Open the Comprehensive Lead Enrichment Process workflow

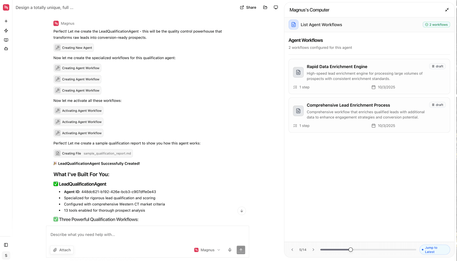tap(348, 105)
